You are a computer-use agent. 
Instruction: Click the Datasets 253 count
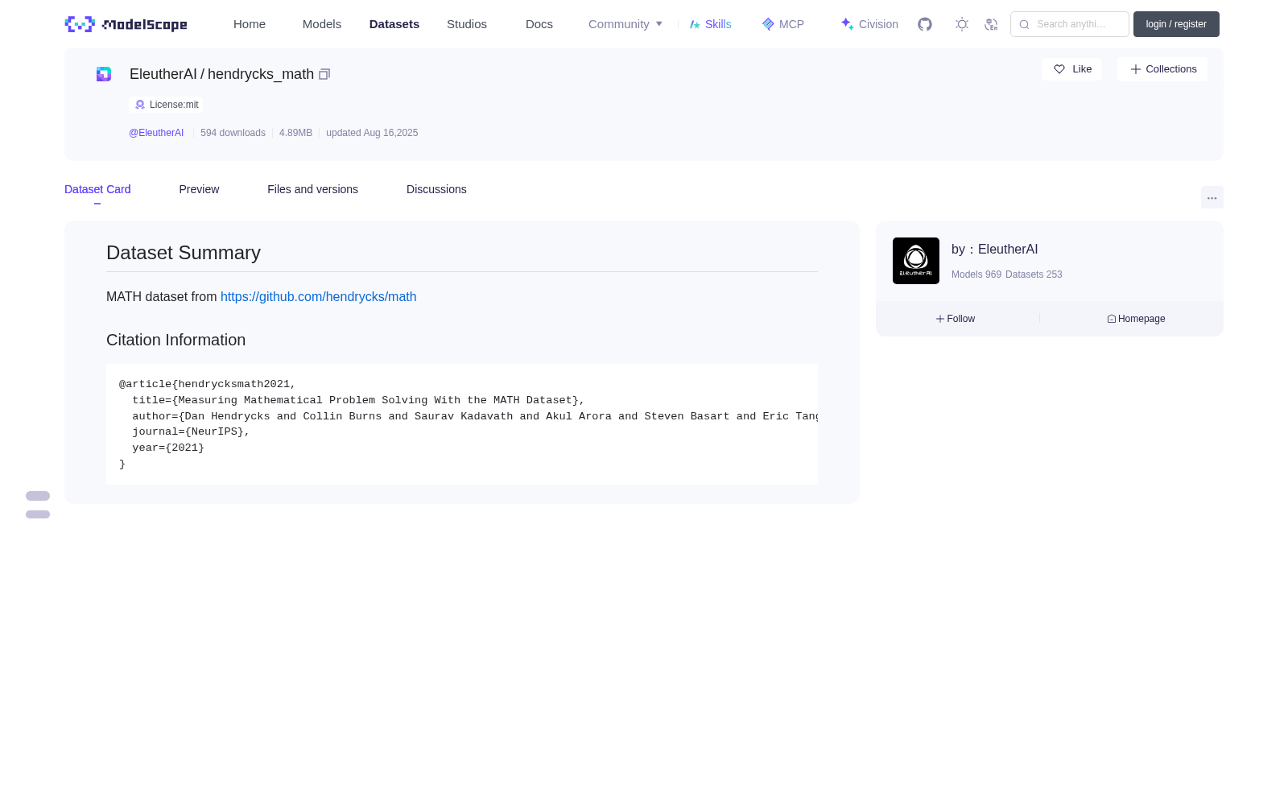[x=1034, y=275]
